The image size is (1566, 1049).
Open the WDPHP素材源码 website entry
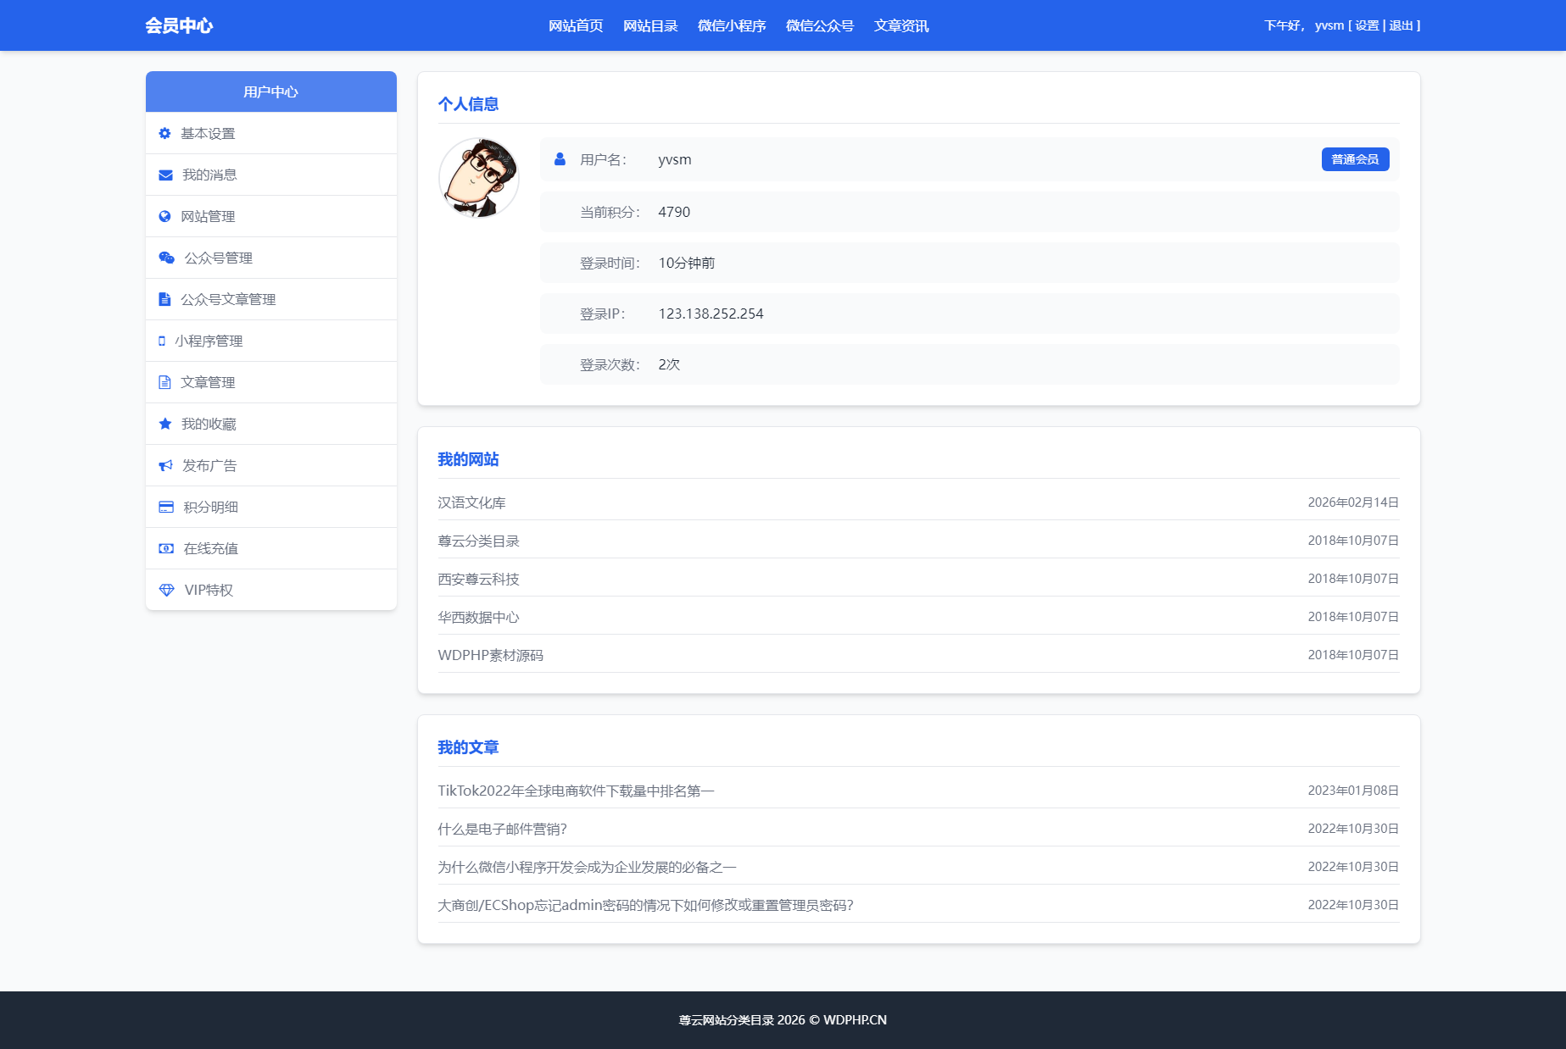[490, 655]
